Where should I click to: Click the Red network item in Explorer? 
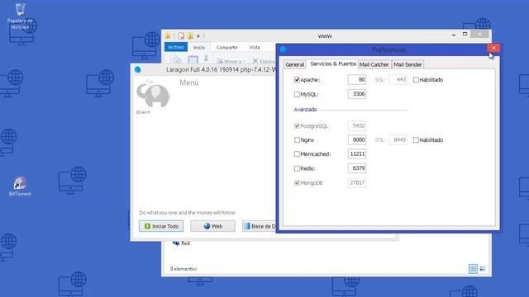[181, 243]
